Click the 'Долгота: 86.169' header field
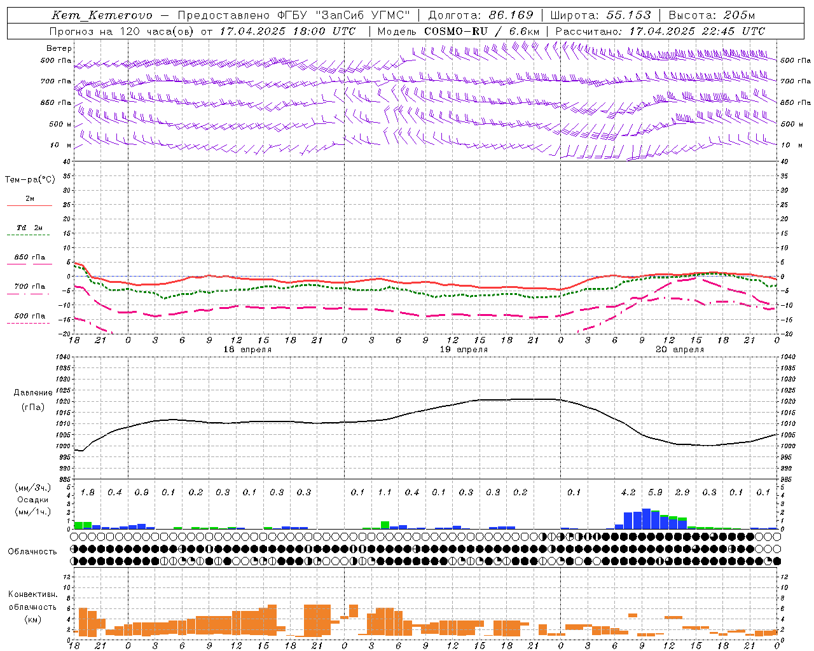 [481, 15]
